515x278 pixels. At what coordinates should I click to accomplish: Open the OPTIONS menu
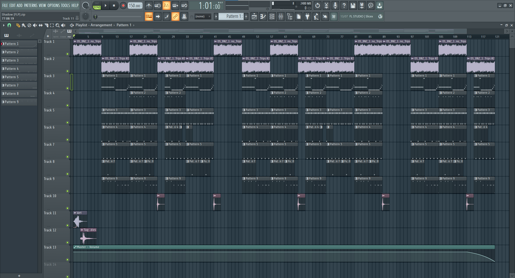coord(53,5)
